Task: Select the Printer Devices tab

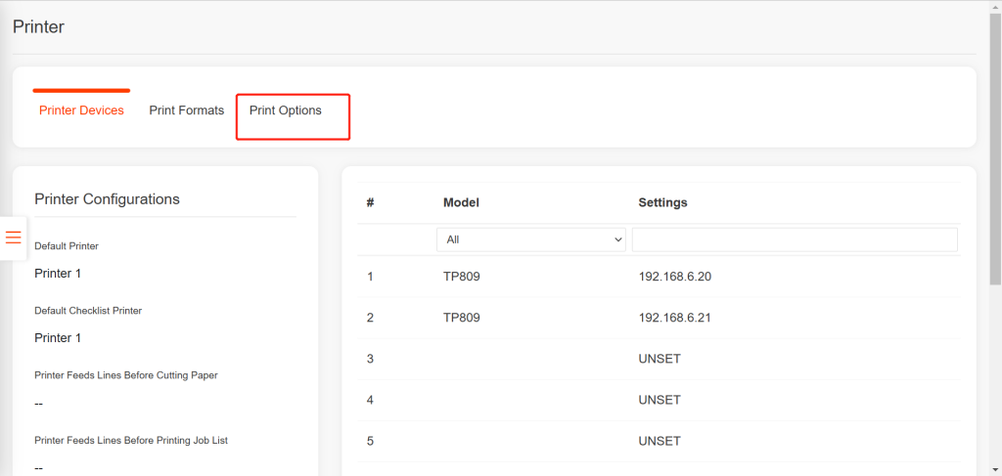Action: (81, 110)
